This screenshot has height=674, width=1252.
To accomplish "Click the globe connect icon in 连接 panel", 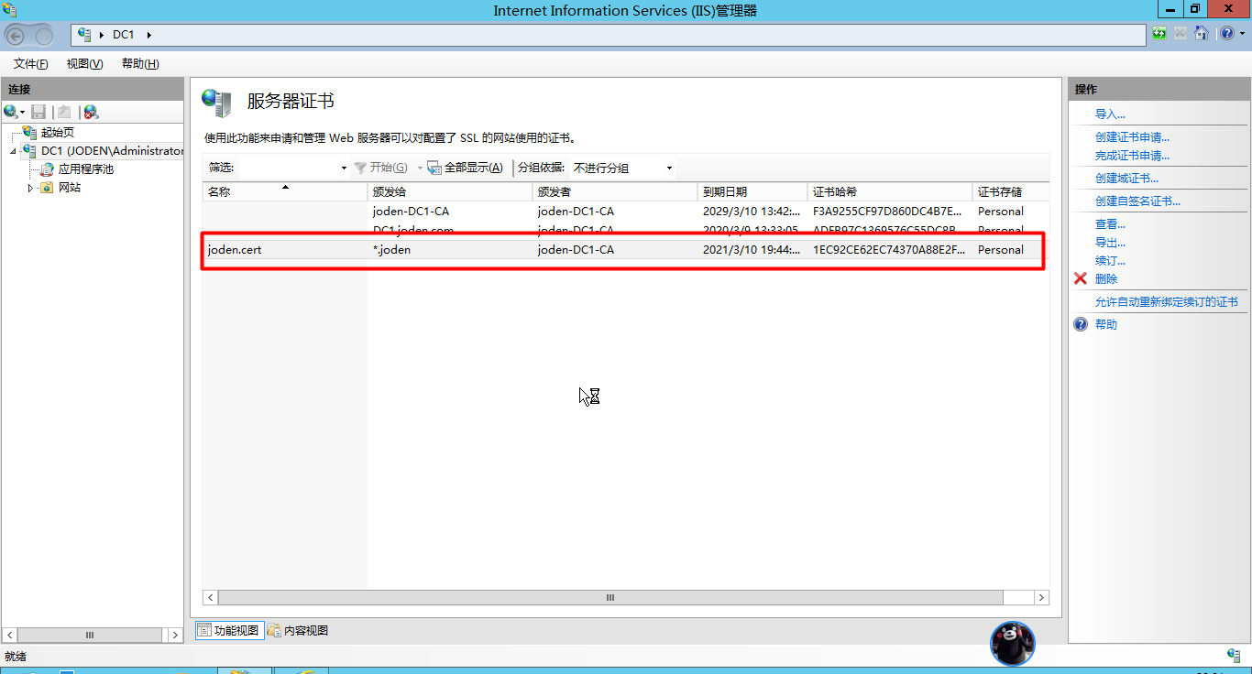I will coord(11,112).
